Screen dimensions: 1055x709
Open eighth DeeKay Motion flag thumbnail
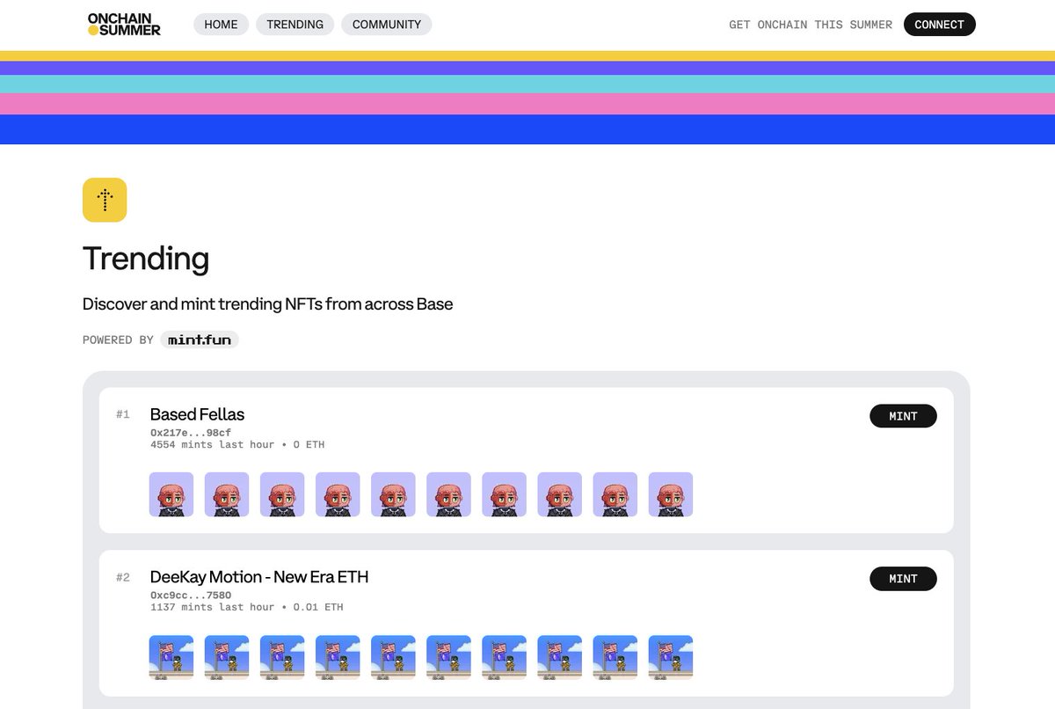(x=560, y=657)
